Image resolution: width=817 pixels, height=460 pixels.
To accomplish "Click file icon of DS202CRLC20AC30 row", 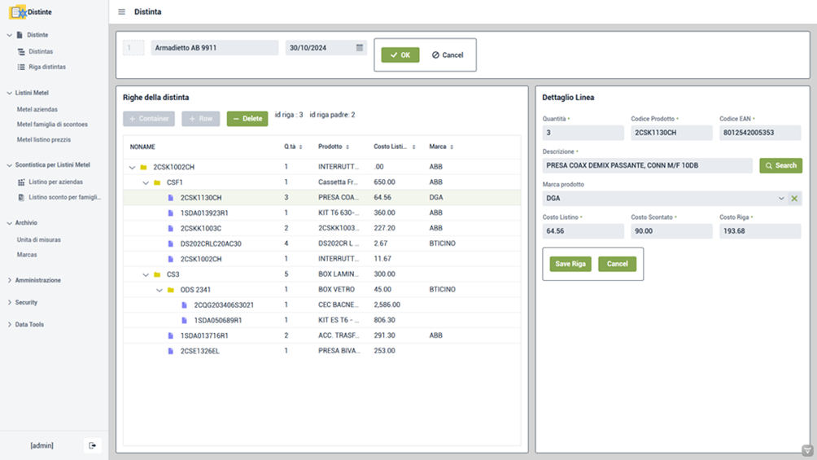I will [x=170, y=243].
